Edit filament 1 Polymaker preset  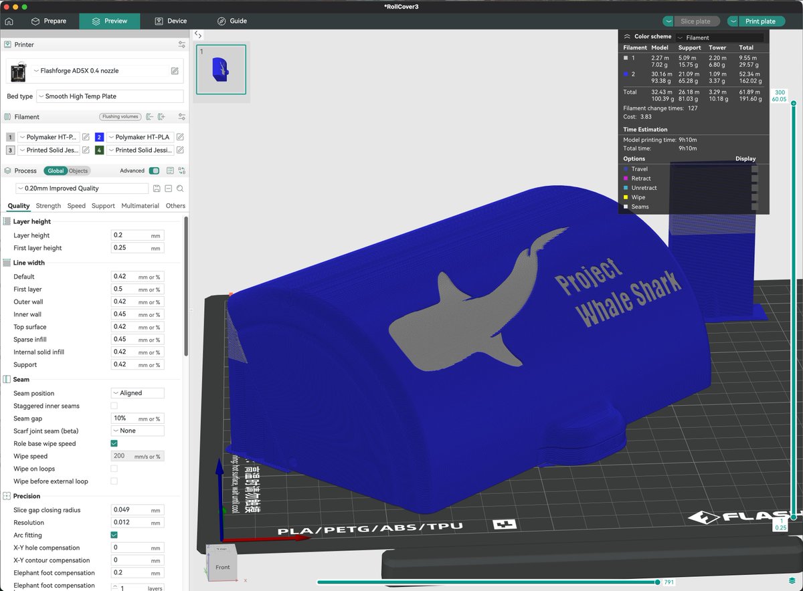point(86,137)
